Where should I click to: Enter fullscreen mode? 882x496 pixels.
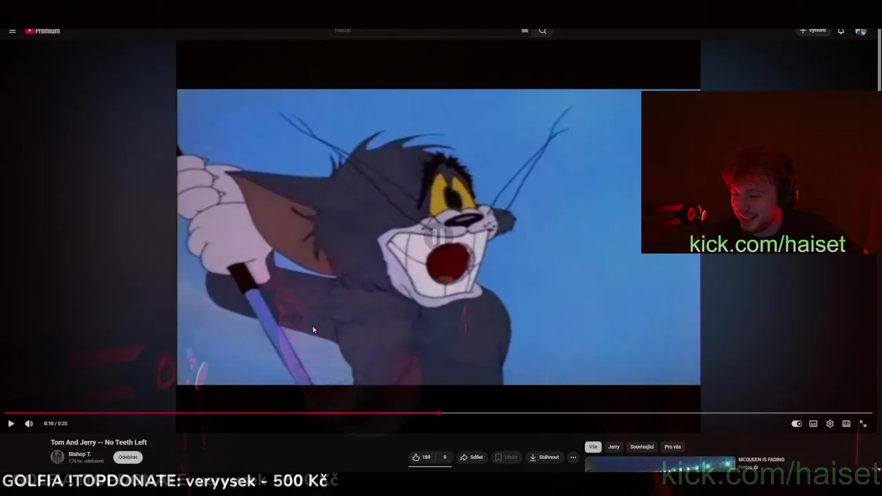(863, 424)
